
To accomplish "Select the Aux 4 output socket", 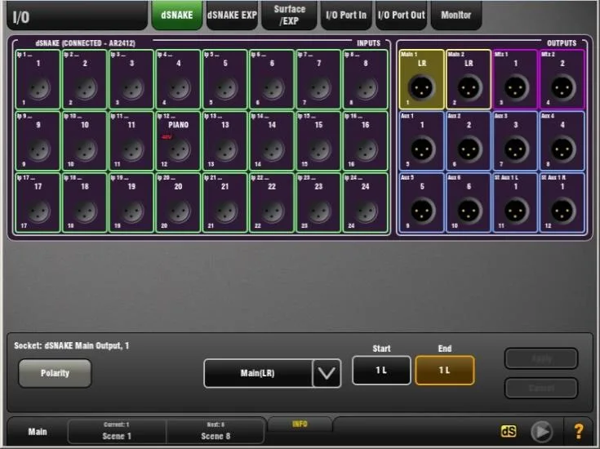I will point(562,141).
